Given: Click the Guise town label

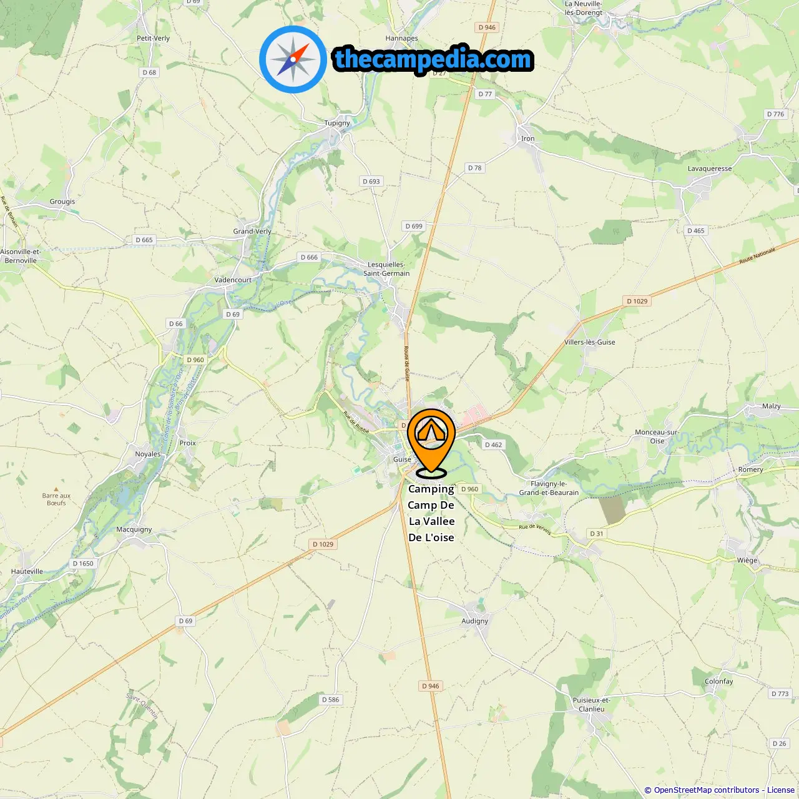Looking at the screenshot, I should [x=402, y=459].
